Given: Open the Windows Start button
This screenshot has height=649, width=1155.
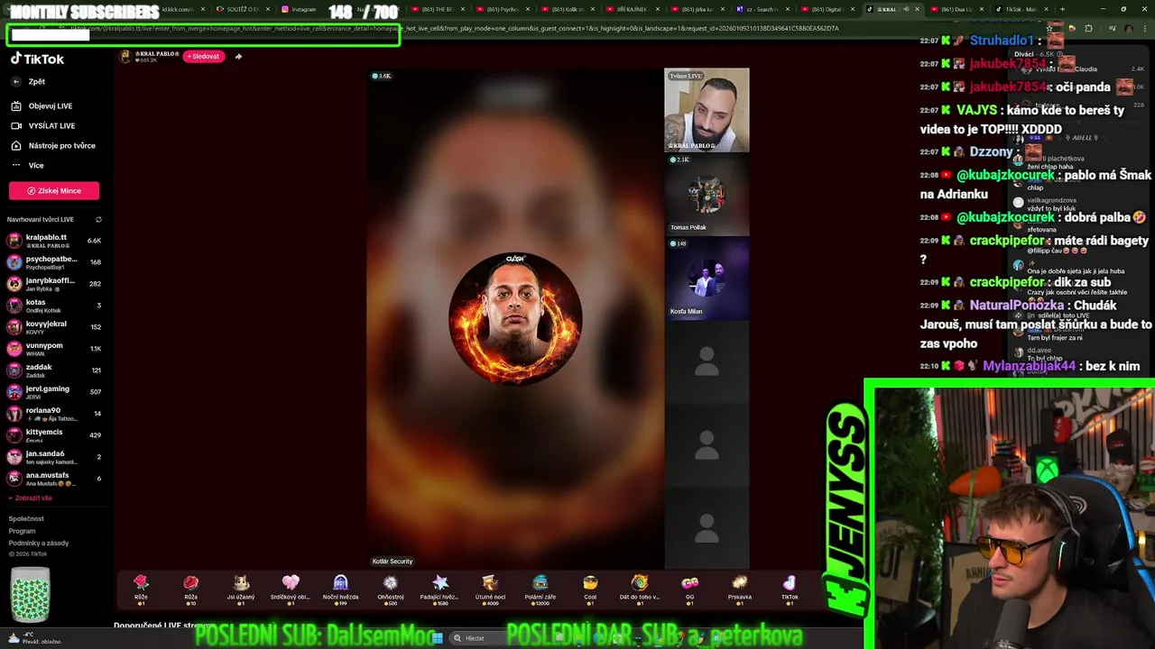Looking at the screenshot, I should (x=438, y=638).
